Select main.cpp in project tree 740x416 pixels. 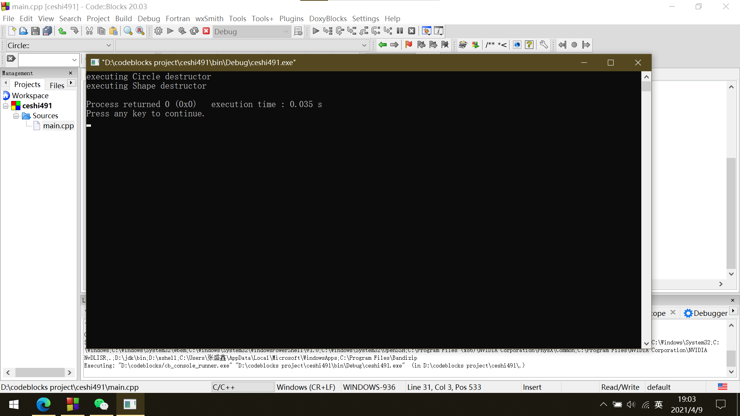click(58, 126)
